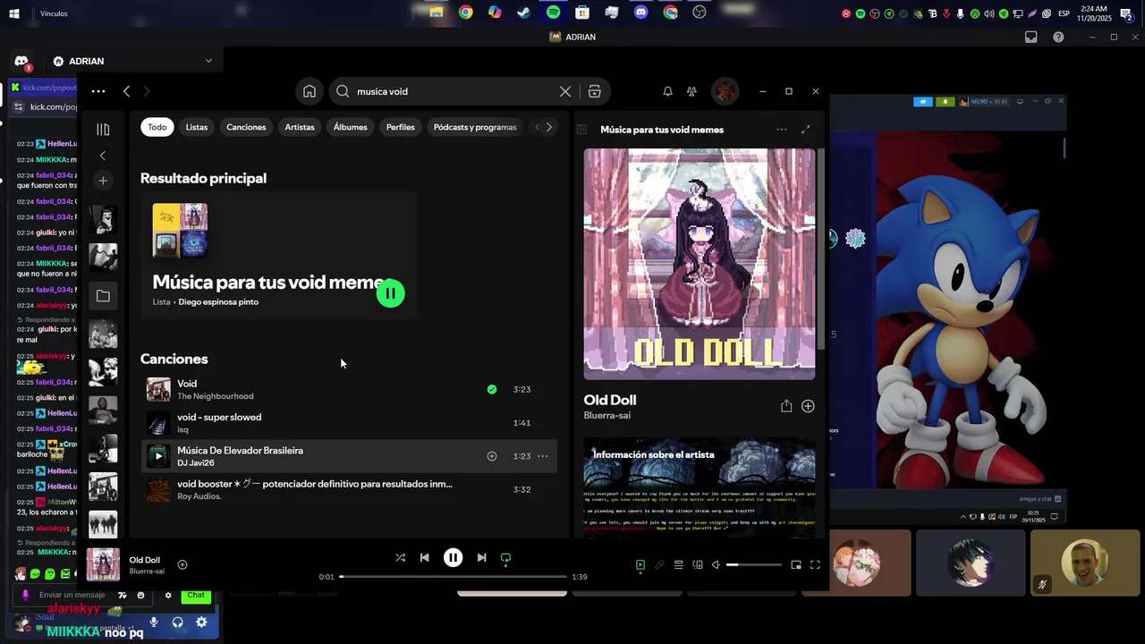Image resolution: width=1145 pixels, height=644 pixels.
Task: Pause the Música para tus void memes playlist
Action: [391, 293]
